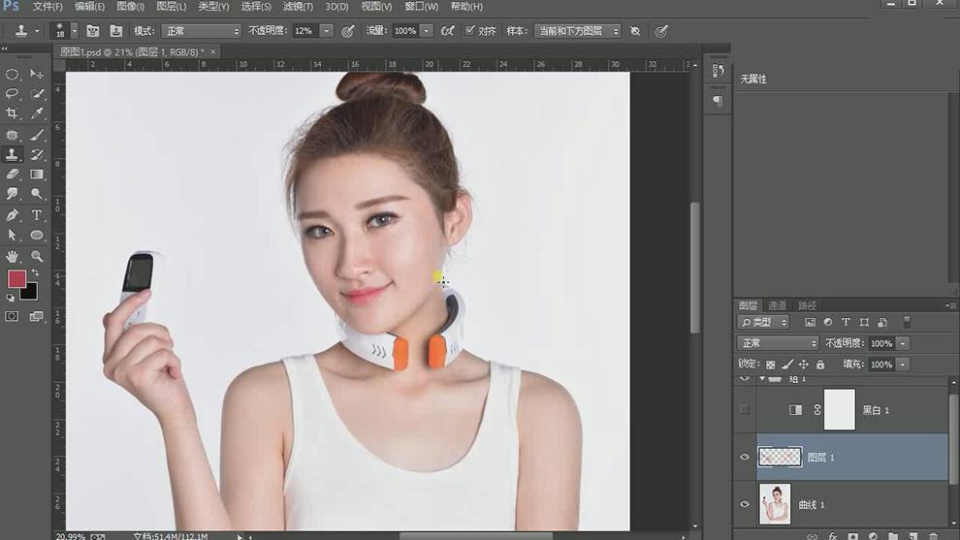Collapse the 组 1 layer group
The width and height of the screenshot is (960, 540).
762,379
